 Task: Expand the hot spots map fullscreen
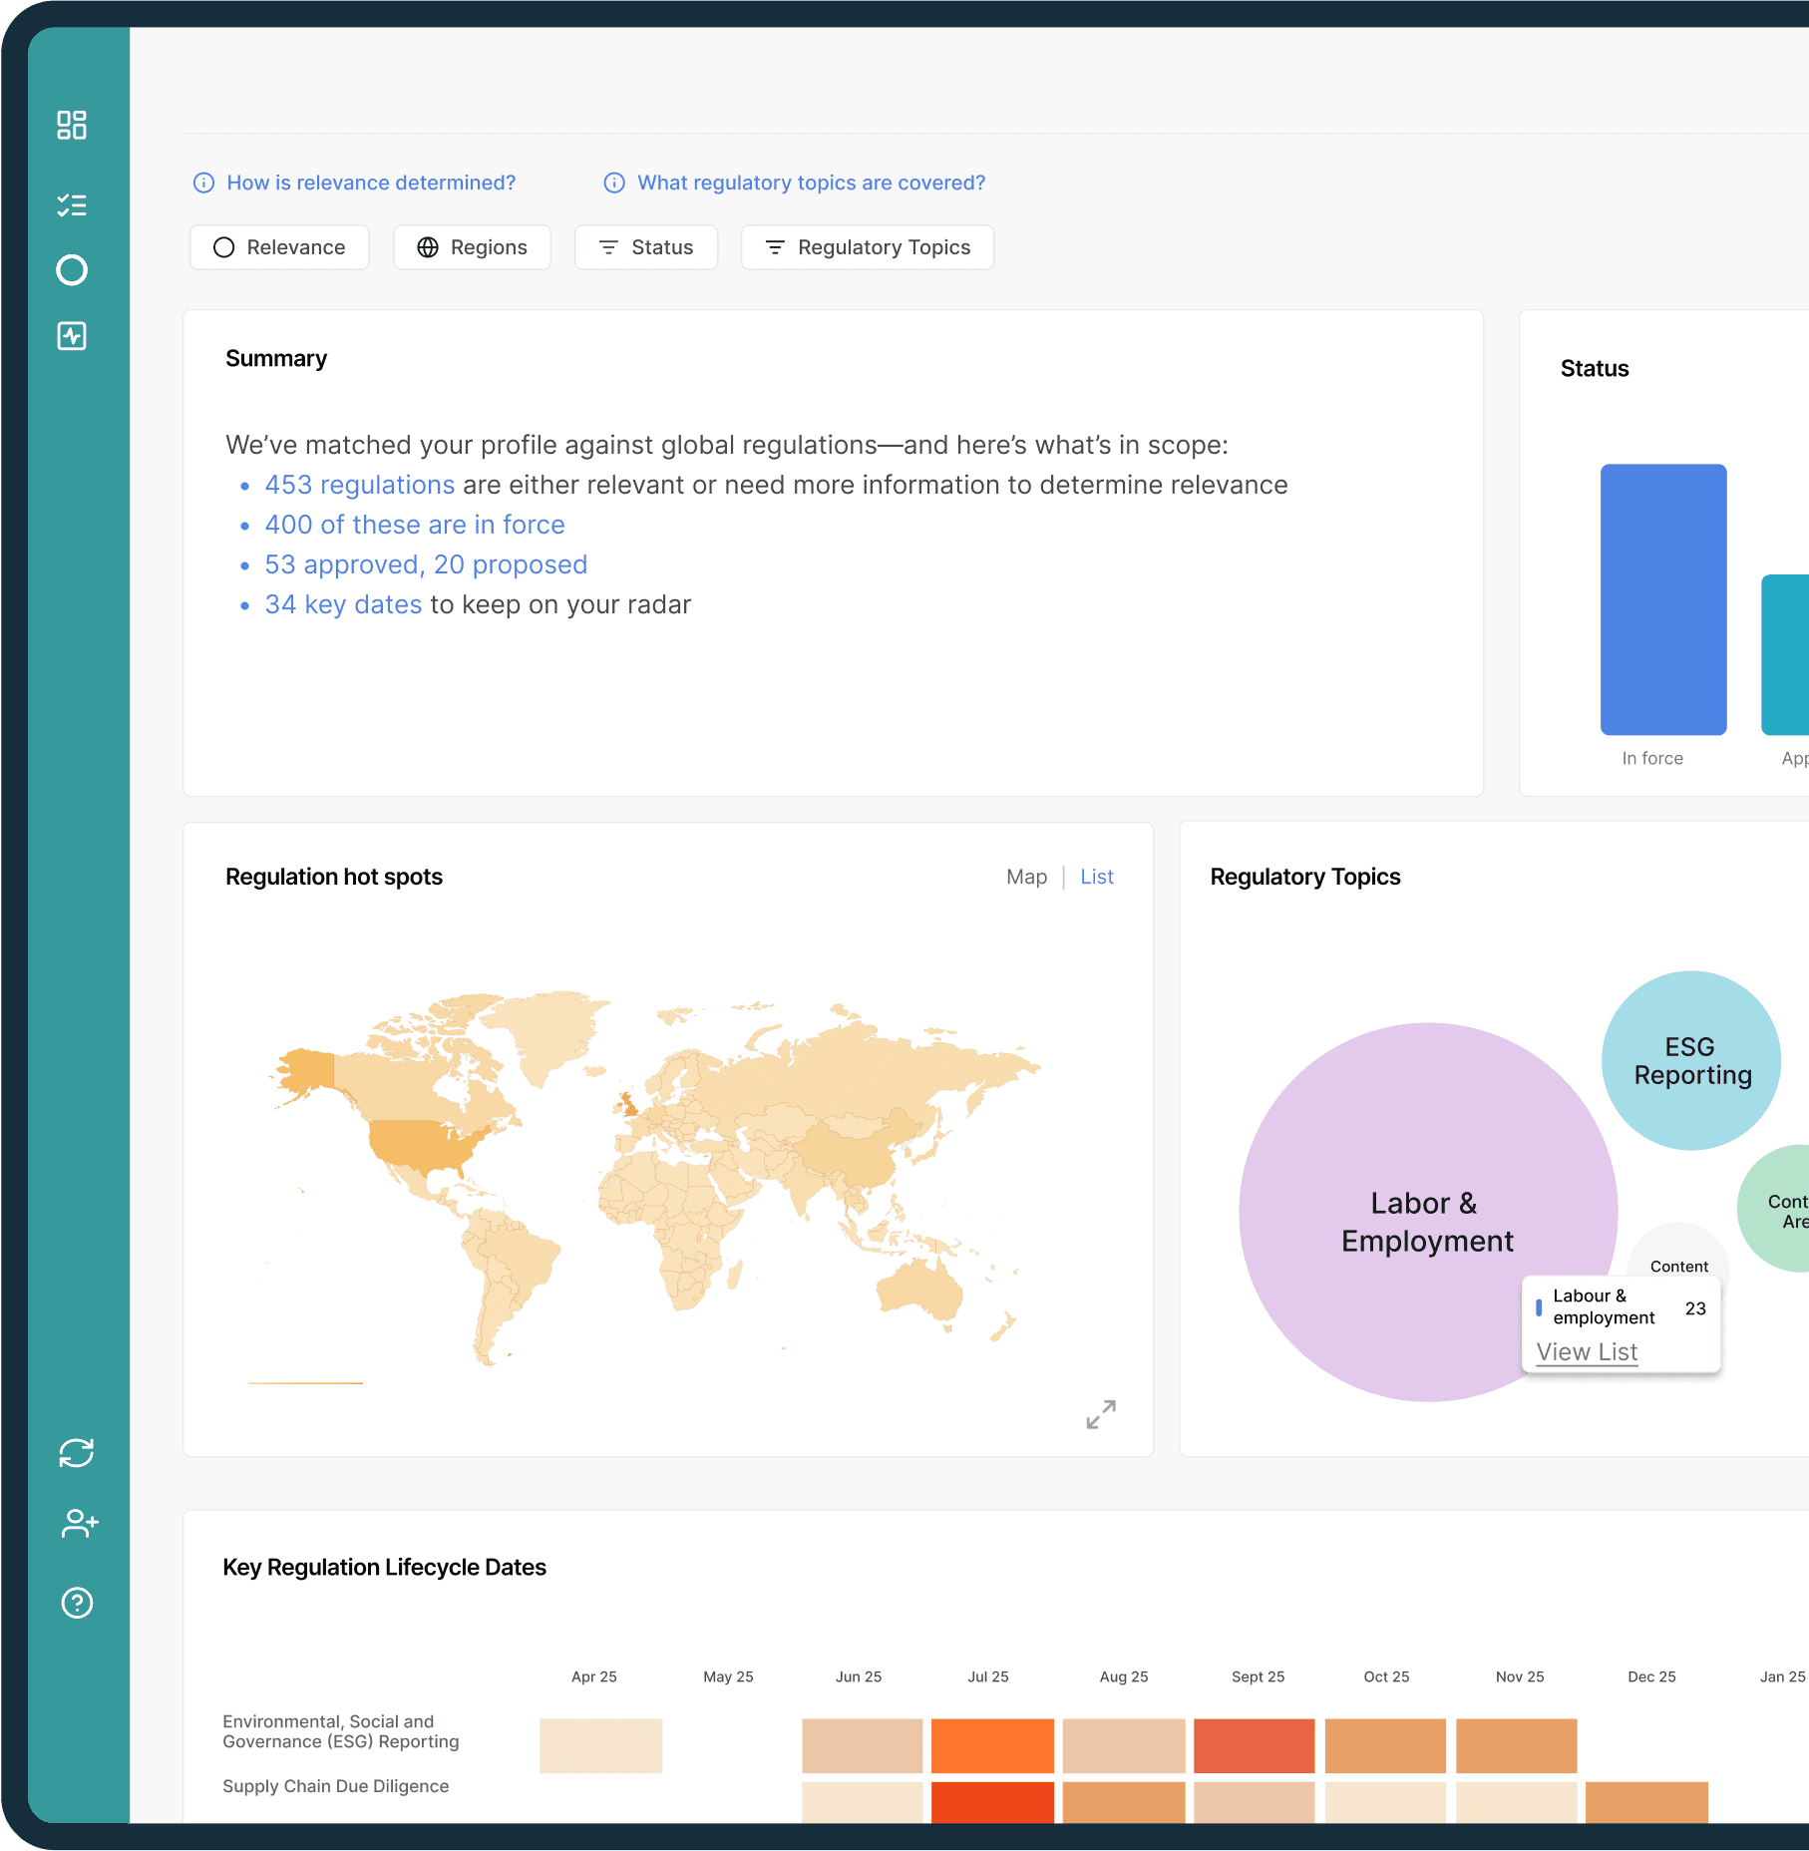1101,1414
